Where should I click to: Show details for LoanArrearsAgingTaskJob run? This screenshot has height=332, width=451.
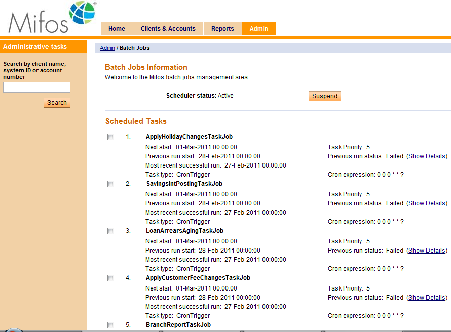[x=427, y=251]
